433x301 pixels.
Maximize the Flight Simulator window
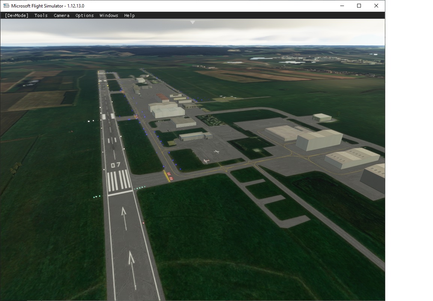click(x=359, y=6)
